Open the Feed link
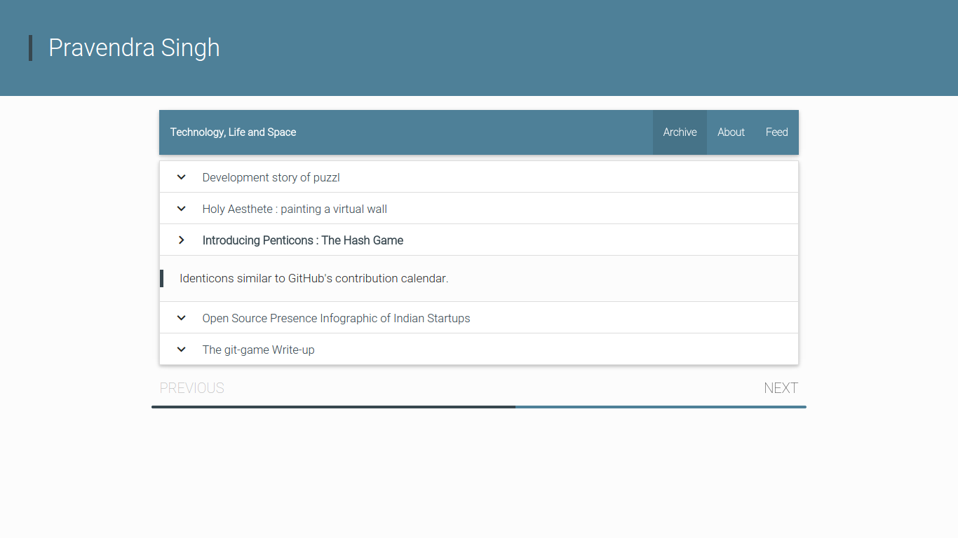The height and width of the screenshot is (538, 958). pyautogui.click(x=776, y=132)
